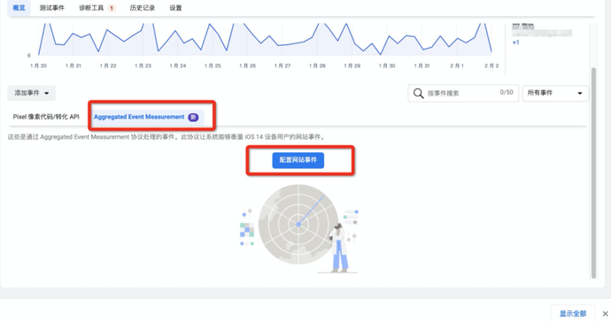611x321 pixels.
Task: Select the Pixel 像素代码/转化 API tab
Action: (46, 117)
